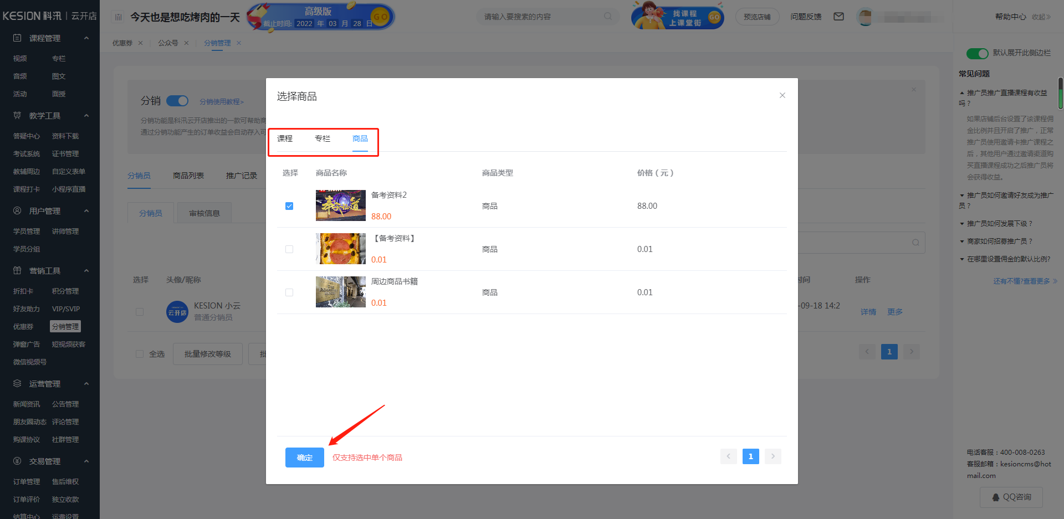Click the search icon in background distributor list
The width and height of the screenshot is (1064, 519).
click(x=915, y=243)
